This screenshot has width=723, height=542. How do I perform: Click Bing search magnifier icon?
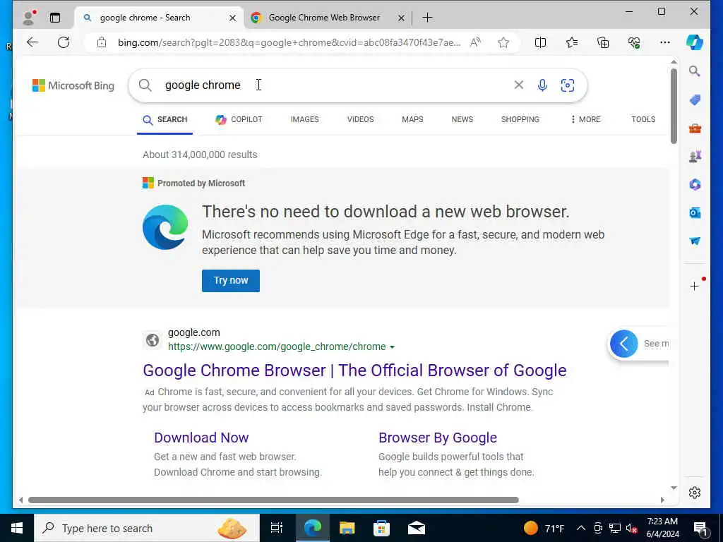point(145,85)
